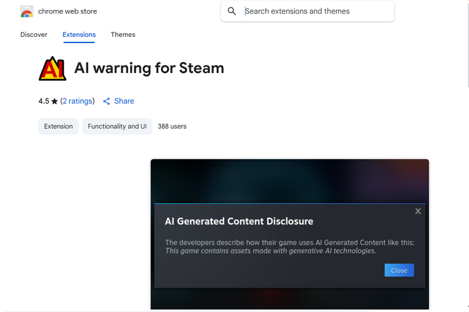The width and height of the screenshot is (469, 312).
Task: Click the '388 users' count text
Action: [x=172, y=126]
